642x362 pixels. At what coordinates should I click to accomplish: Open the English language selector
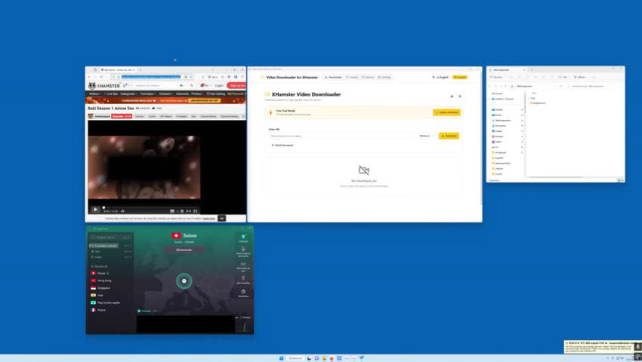(440, 78)
